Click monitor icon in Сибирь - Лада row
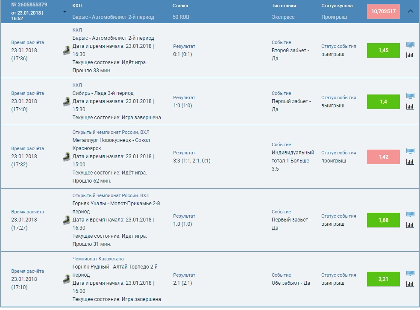 pos(410,96)
